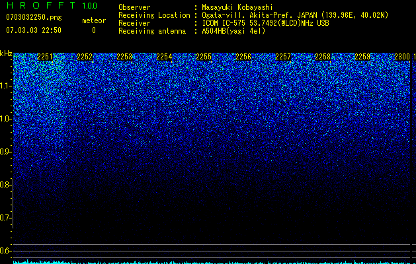Click the 2259 time marker
Viewport: 416px width, 264px height.
pyautogui.click(x=362, y=57)
